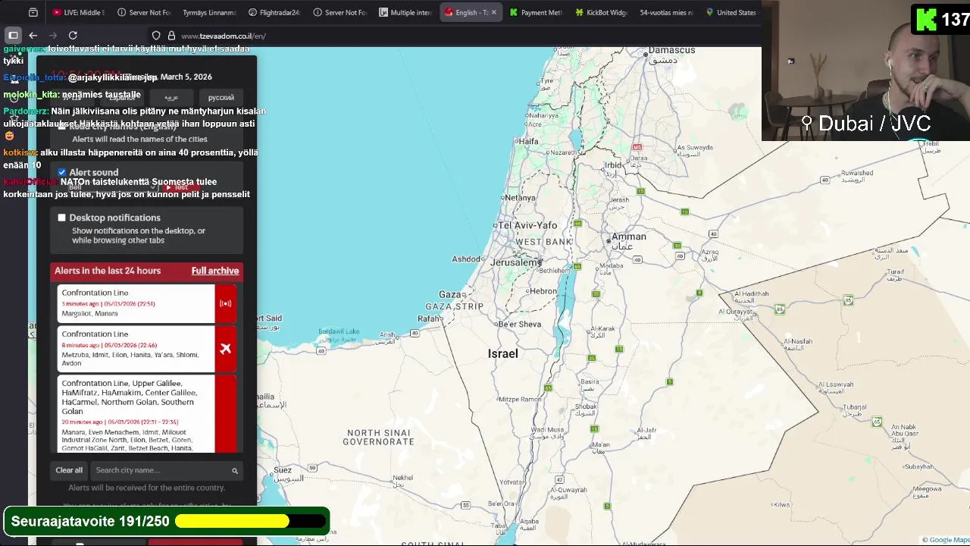Click Suez on the map
This screenshot has width=970, height=546.
[x=283, y=470]
